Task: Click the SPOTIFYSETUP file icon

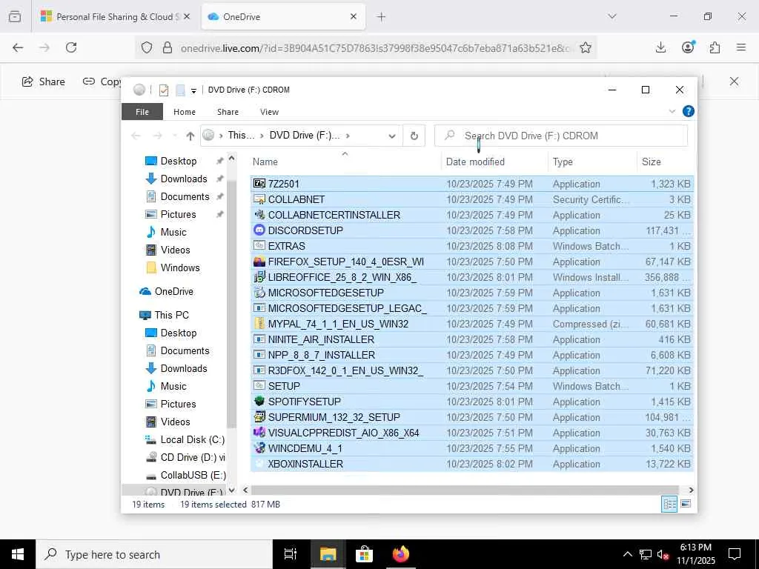Action: coord(259,402)
